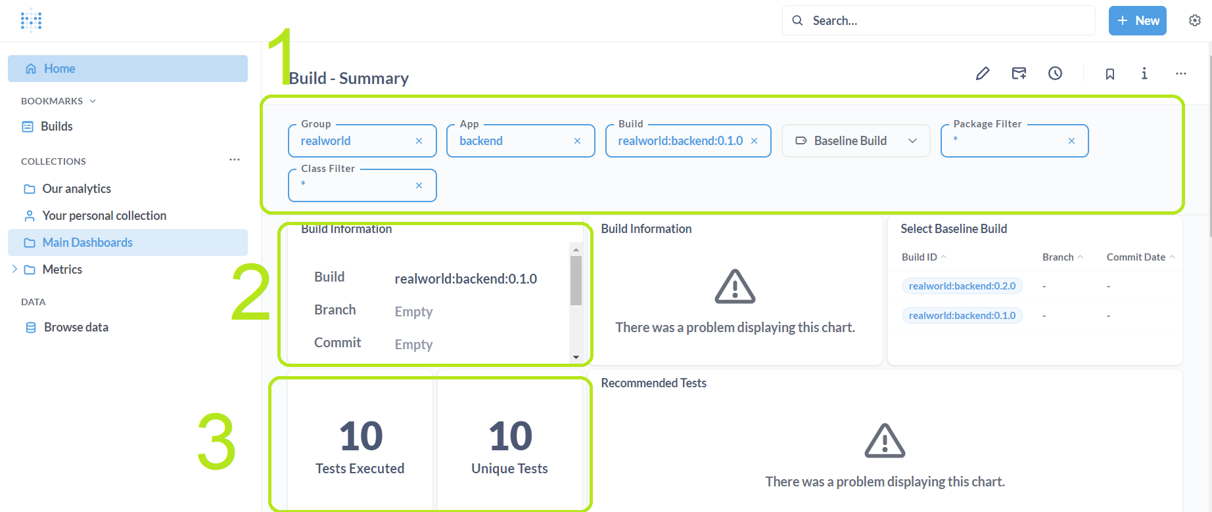
Task: Click the Unique Tests card
Action: point(510,440)
